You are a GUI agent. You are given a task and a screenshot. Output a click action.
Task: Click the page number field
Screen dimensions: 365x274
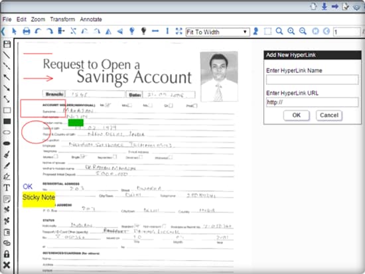click(347, 32)
